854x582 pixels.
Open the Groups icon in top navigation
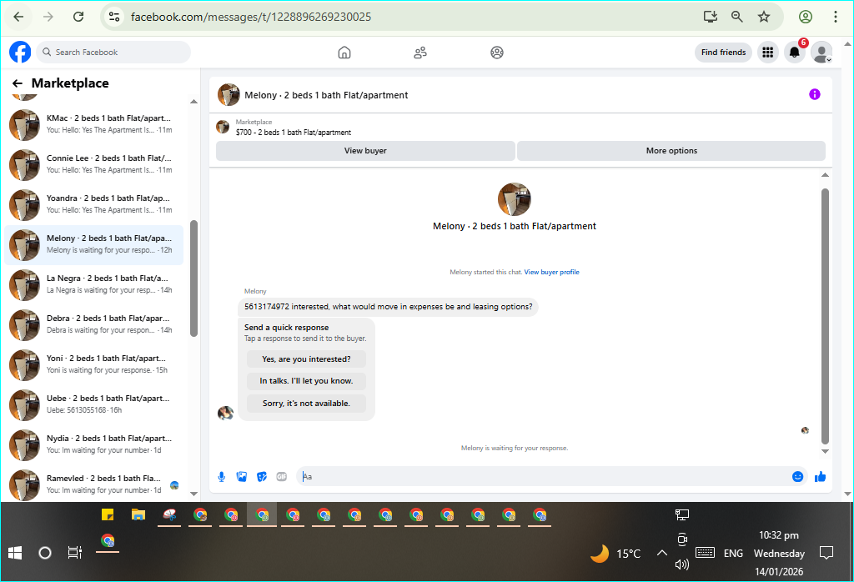coord(497,53)
